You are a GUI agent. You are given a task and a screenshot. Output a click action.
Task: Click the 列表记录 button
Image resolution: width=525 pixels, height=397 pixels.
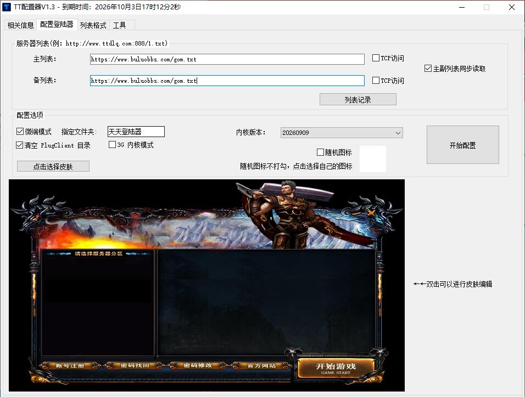coord(358,100)
